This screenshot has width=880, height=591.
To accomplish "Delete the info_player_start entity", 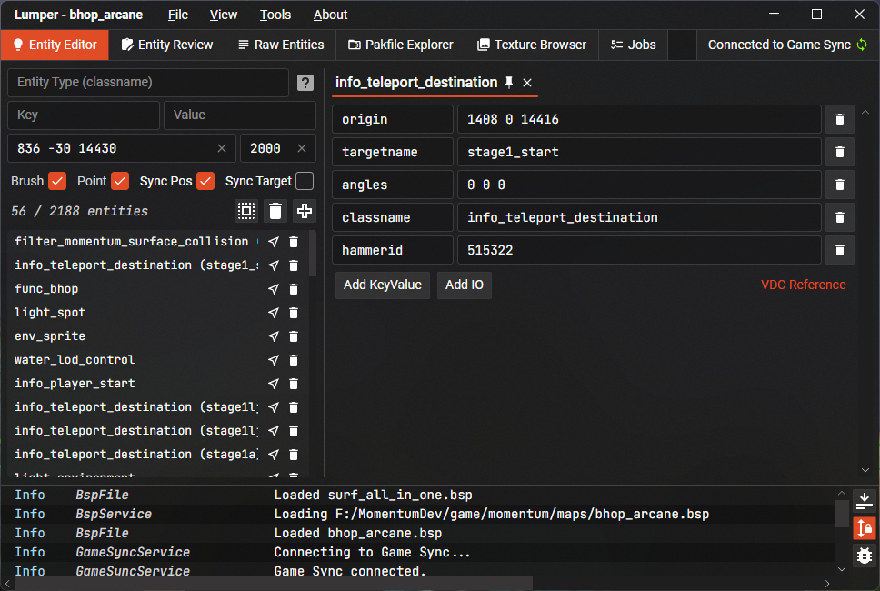I will click(x=294, y=384).
